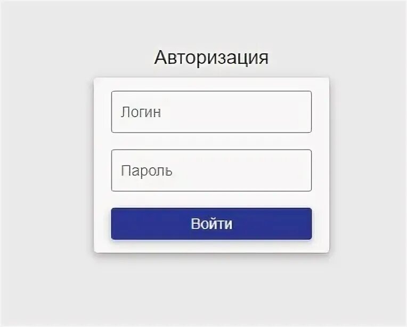Click the Пароль placeholder text
Image resolution: width=407 pixels, height=327 pixels.
pos(146,171)
